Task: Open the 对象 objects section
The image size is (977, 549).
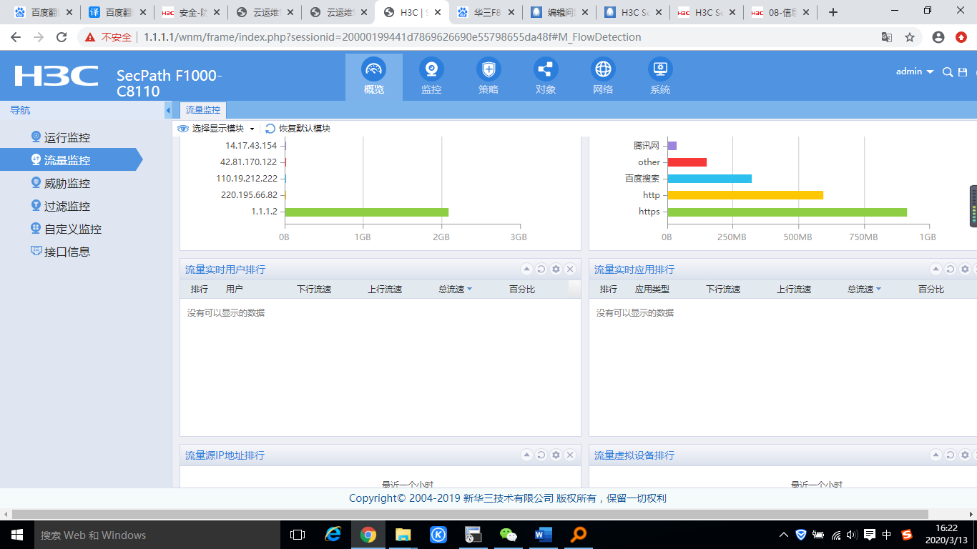Action: 546,76
